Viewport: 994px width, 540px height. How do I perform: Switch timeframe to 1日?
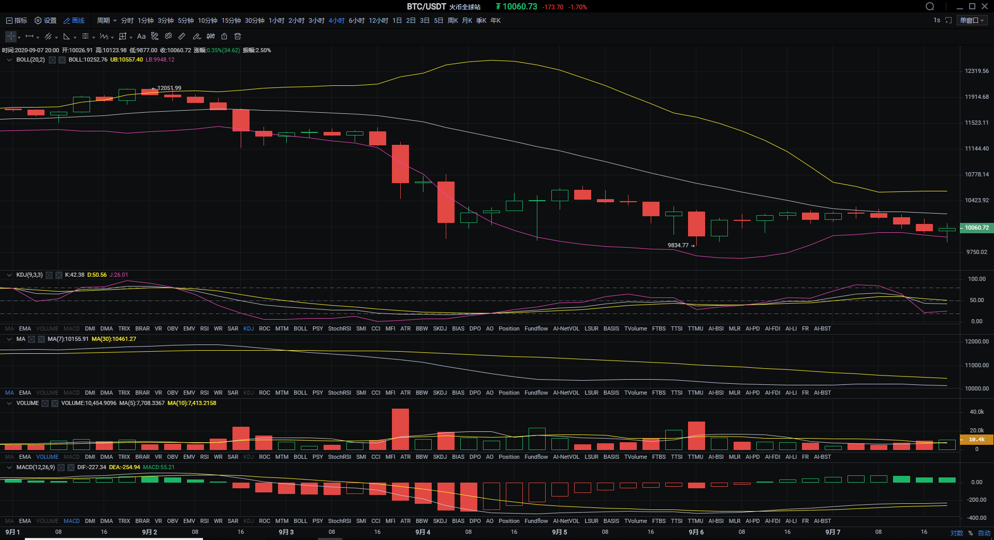[397, 21]
